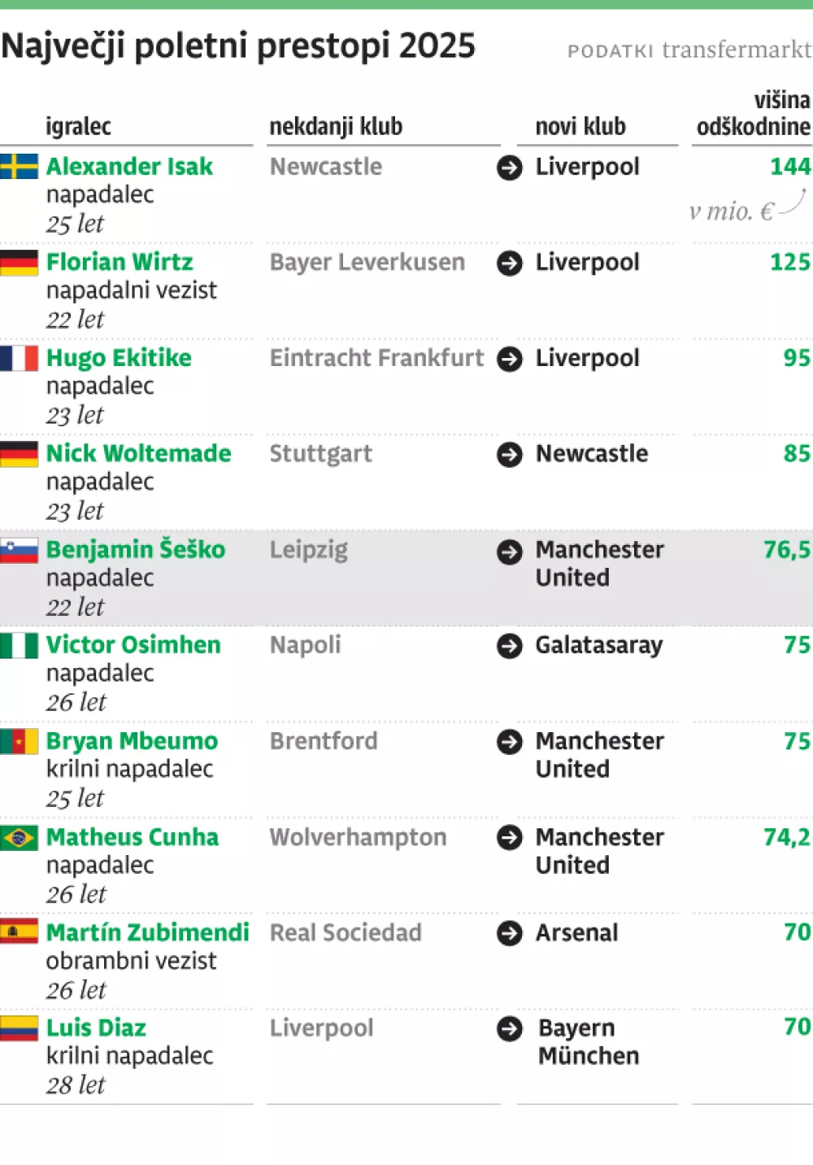This screenshot has width=813, height=1165.
Task: Click the French flag beside Hugo Ekitike
Action: click(x=19, y=358)
